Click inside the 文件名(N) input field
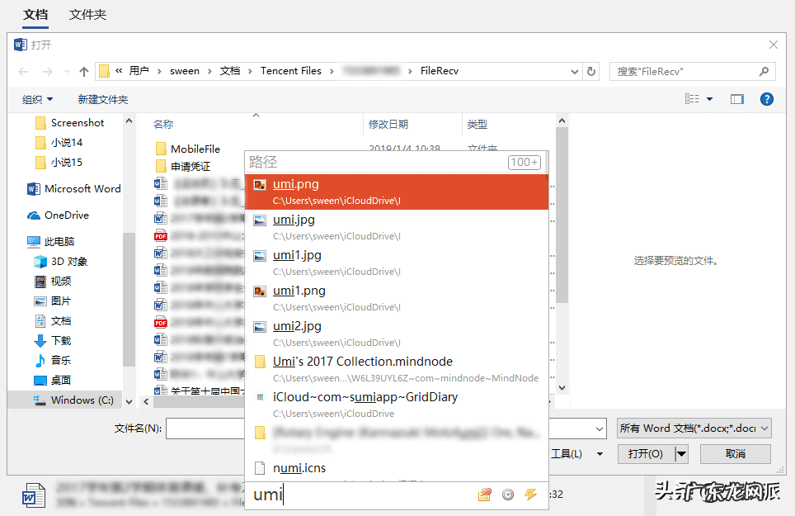The image size is (795, 516). pos(206,428)
